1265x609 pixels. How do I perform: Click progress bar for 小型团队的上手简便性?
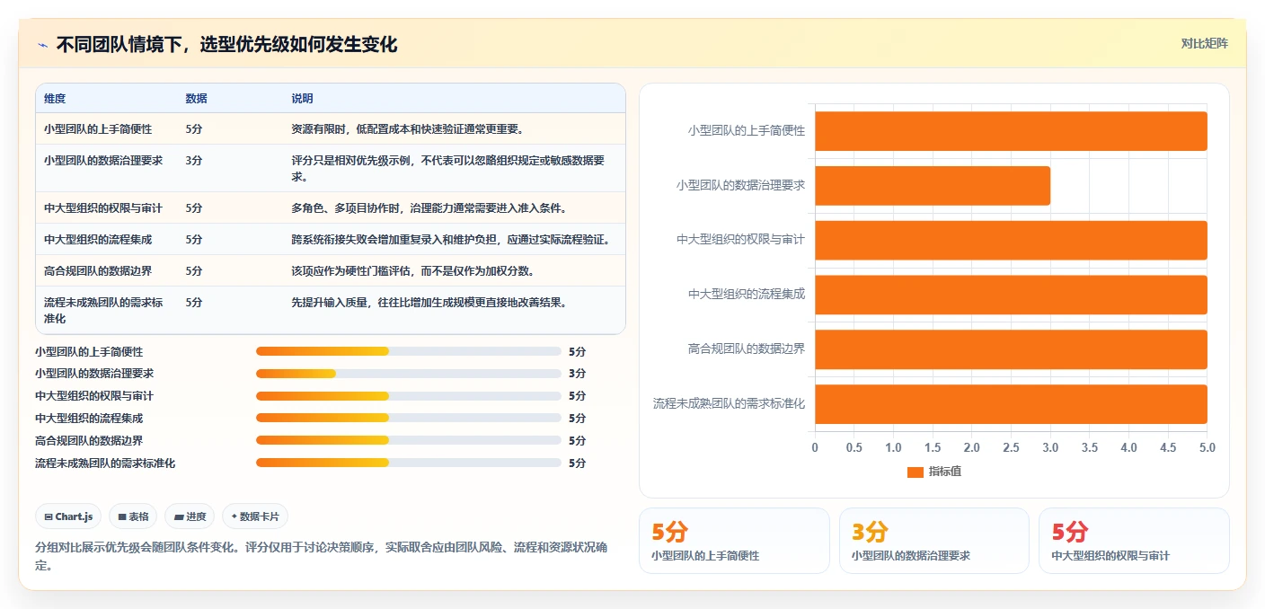click(x=409, y=351)
